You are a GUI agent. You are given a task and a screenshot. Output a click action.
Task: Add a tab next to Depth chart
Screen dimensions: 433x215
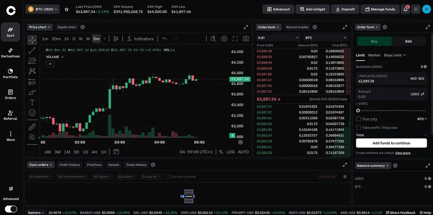pyautogui.click(x=82, y=27)
